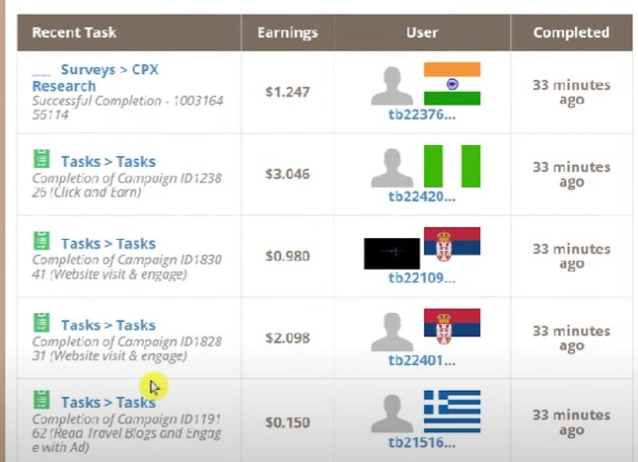638x462 pixels.
Task: Open user profile tb22109...
Action: click(422, 277)
